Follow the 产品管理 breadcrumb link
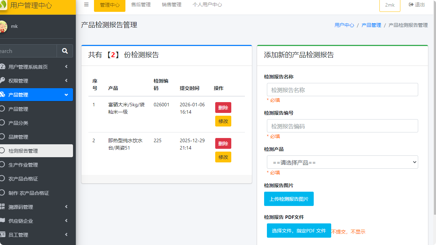The image size is (436, 245). click(x=371, y=25)
